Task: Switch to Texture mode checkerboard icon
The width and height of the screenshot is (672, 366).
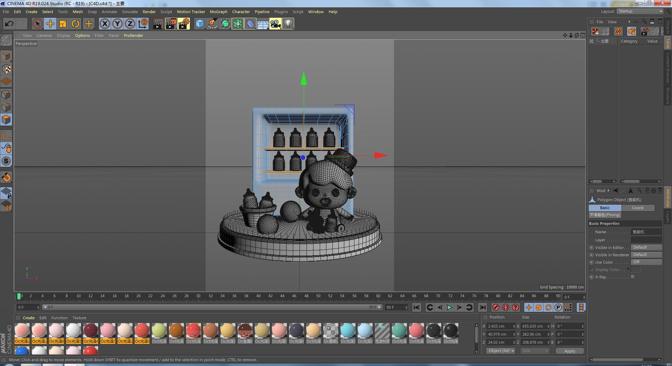Action: tap(6, 69)
